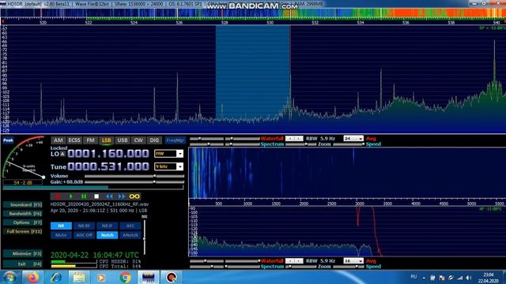
Task: Toggle the LO A selector button
Action: point(62,155)
